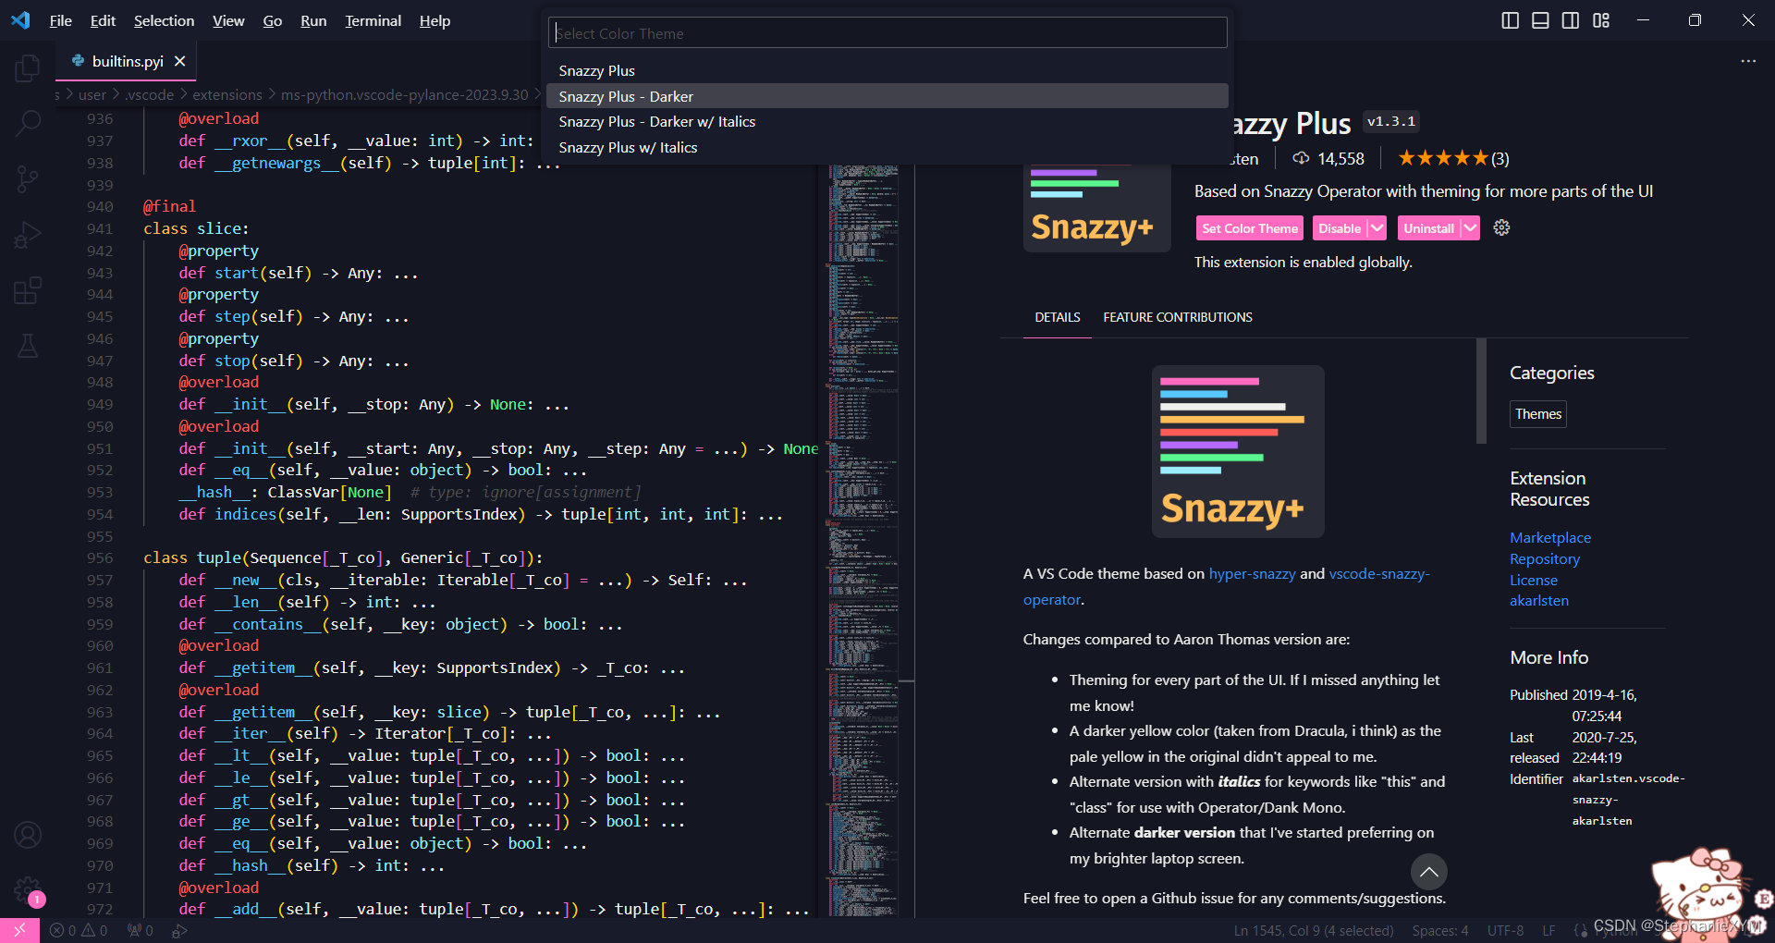Viewport: 1775px width, 943px height.
Task: Open the Terminal menu
Action: pyautogui.click(x=373, y=20)
